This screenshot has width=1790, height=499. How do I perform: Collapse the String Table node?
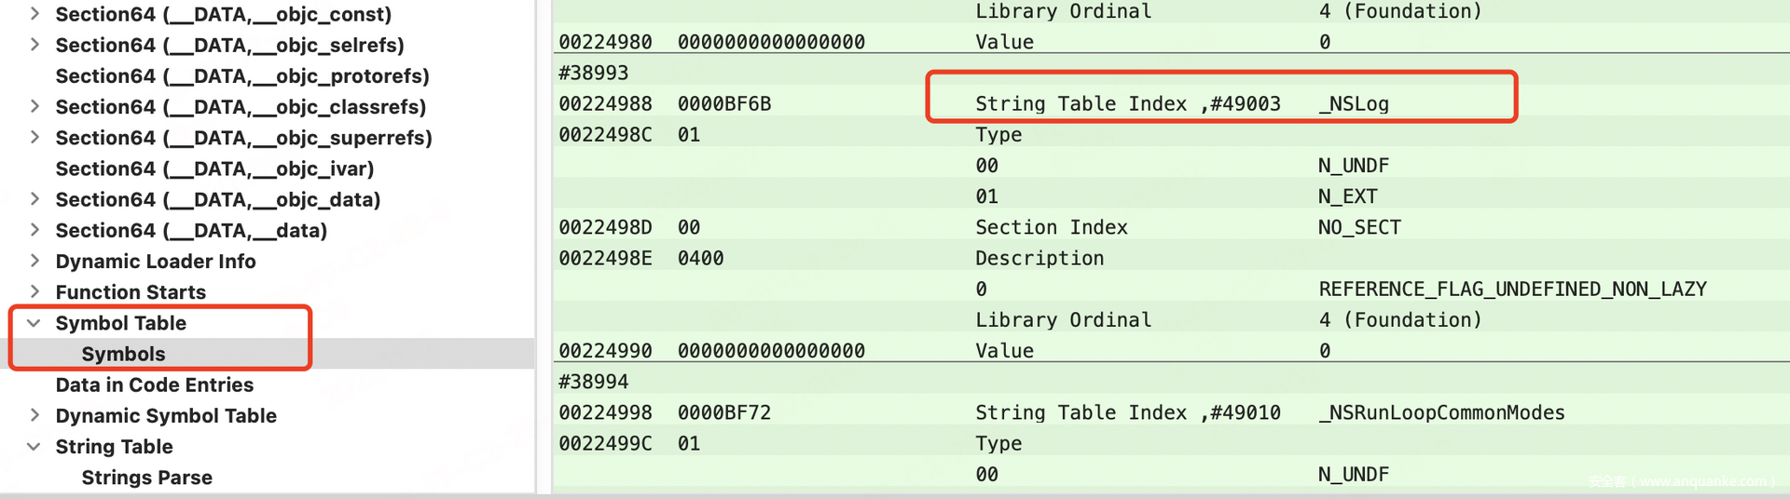point(34,447)
